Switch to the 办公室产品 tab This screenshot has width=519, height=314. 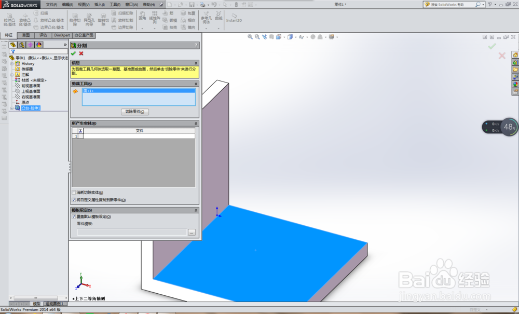pos(84,35)
